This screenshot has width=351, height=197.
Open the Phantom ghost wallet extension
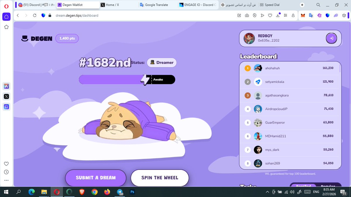point(336,15)
